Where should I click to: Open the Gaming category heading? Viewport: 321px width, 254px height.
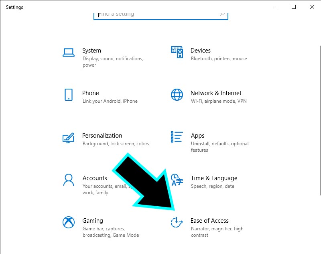[93, 221]
